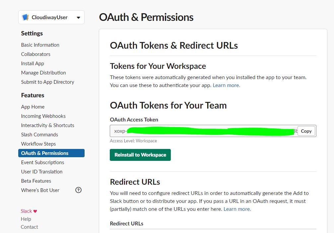The width and height of the screenshot is (334, 233).
Task: Click the OAuth Access Token field
Action: [199, 131]
